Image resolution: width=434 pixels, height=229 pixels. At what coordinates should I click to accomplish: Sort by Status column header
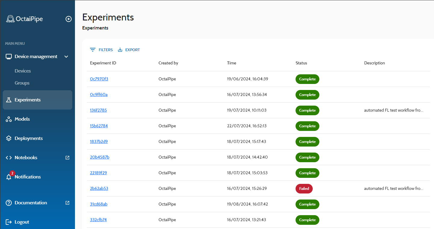pos(301,63)
